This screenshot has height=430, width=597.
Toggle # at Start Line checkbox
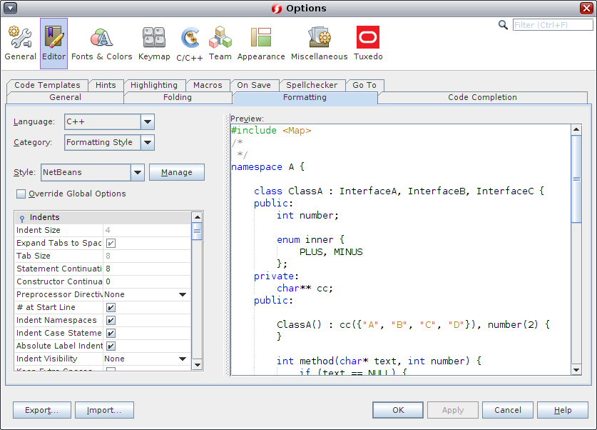pyautogui.click(x=111, y=307)
